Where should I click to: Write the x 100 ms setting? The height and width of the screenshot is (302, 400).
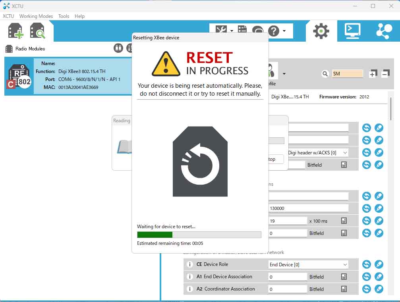(379, 220)
